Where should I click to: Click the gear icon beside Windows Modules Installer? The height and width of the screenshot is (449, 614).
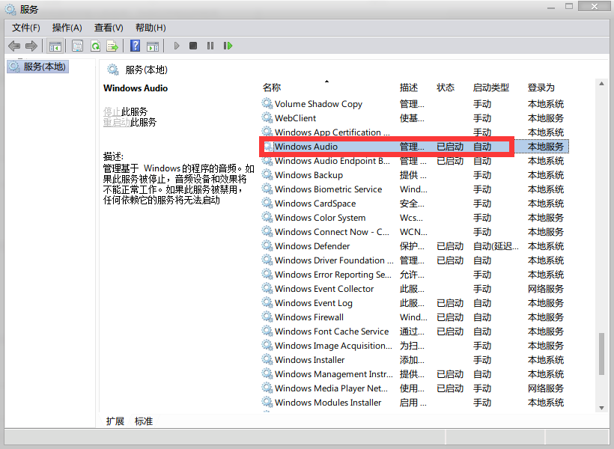coord(267,403)
